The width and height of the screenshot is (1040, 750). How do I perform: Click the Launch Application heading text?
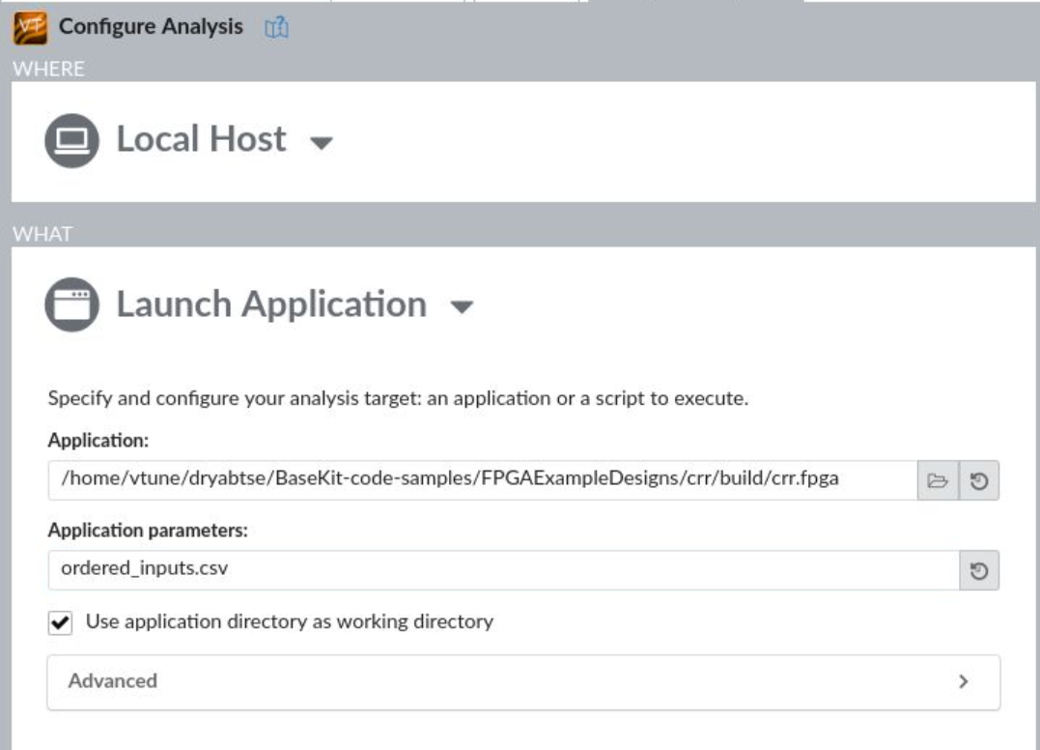[x=271, y=304]
